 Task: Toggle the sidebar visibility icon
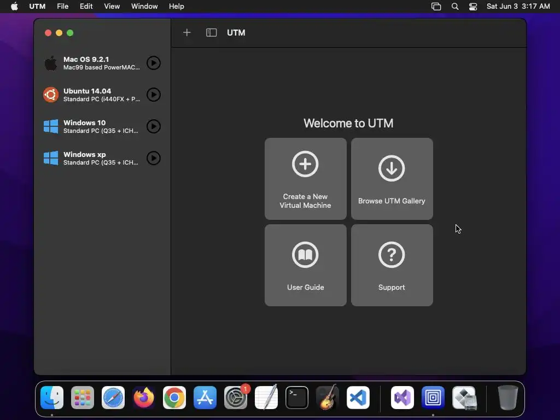[x=212, y=33]
